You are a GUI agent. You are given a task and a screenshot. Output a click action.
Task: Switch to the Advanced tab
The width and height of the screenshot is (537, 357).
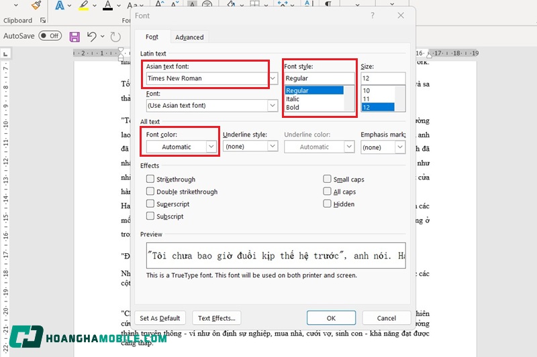pyautogui.click(x=189, y=37)
